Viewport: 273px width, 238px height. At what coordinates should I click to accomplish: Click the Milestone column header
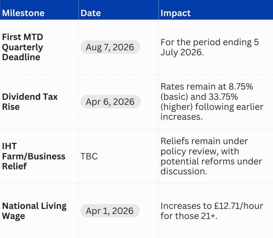(x=23, y=13)
